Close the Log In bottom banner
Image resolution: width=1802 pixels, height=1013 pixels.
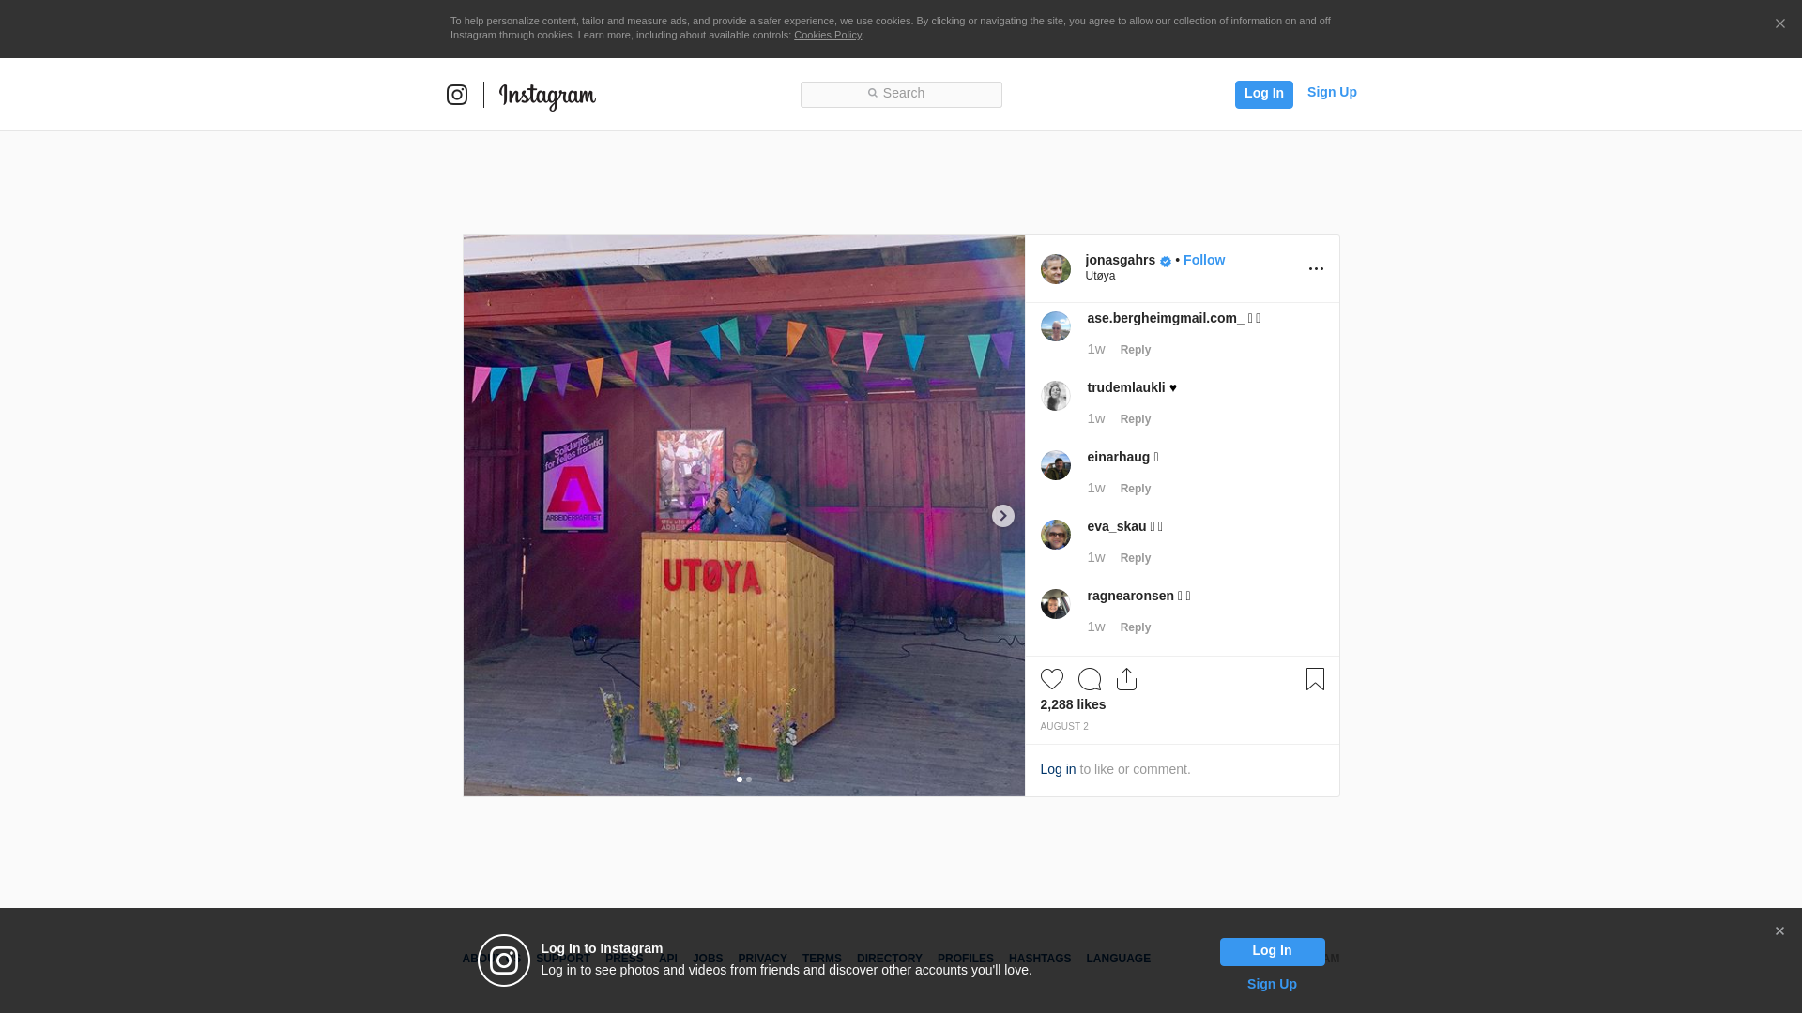[x=1779, y=931]
